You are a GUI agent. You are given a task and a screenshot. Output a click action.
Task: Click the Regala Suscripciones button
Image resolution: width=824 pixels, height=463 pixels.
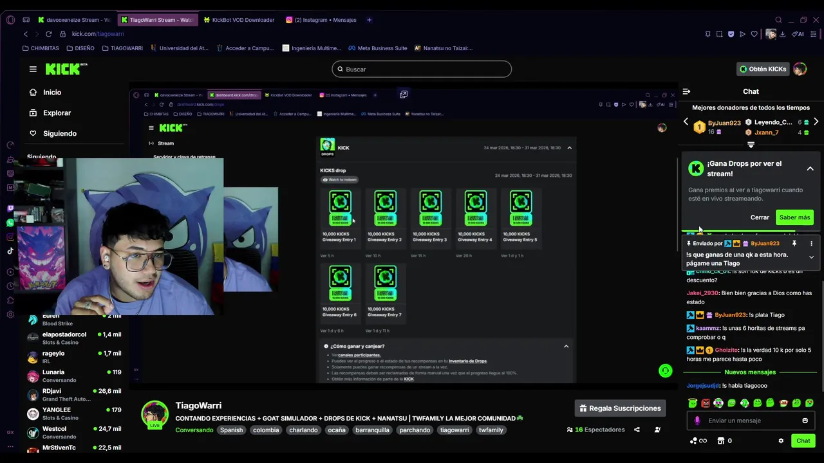point(621,408)
